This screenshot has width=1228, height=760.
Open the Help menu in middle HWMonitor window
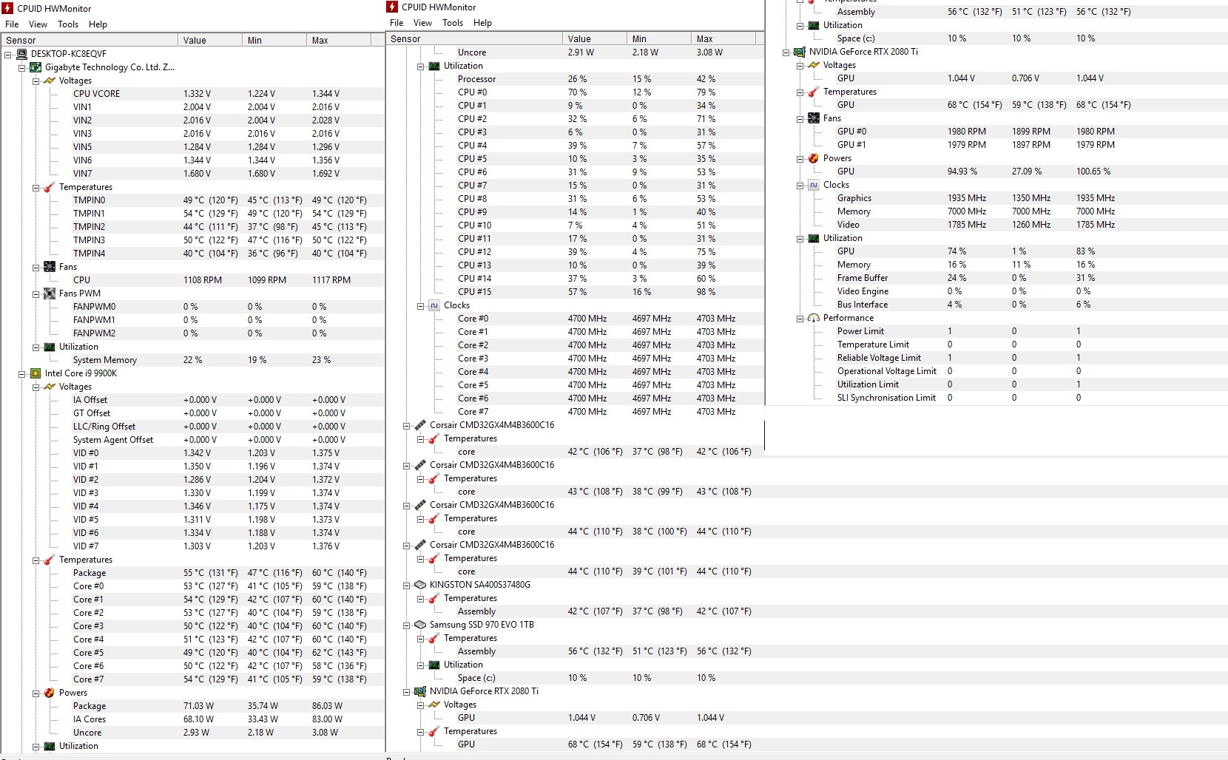(x=482, y=23)
